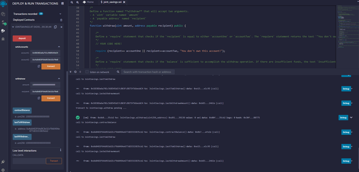This screenshot has height=172, width=359.
Task: Switch to the Home tab
Action: (89, 2)
